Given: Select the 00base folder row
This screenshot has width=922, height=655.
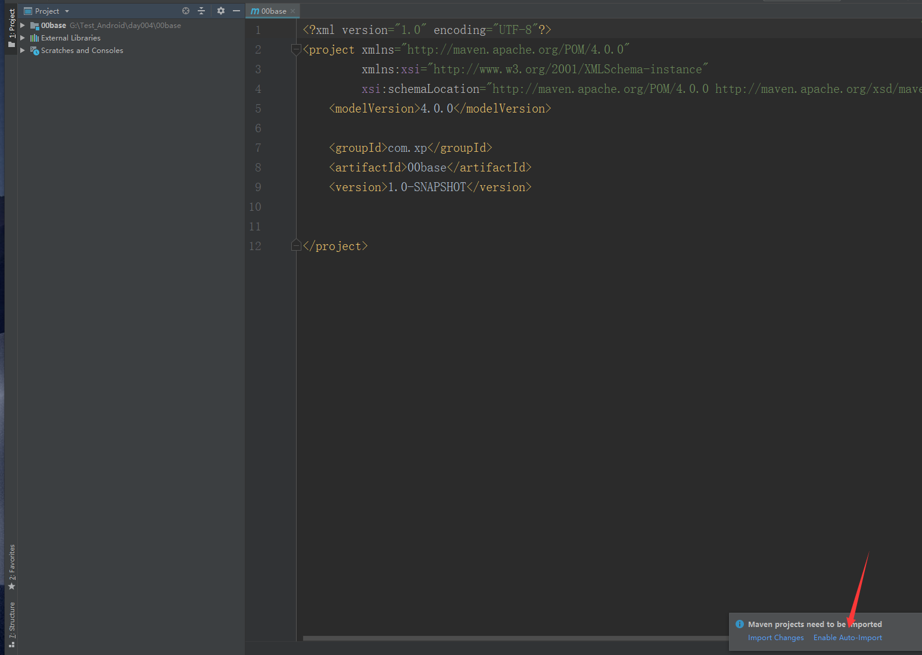Looking at the screenshot, I should [131, 25].
